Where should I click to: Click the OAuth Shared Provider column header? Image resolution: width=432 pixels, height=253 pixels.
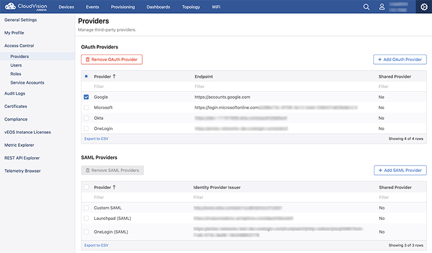coord(395,77)
